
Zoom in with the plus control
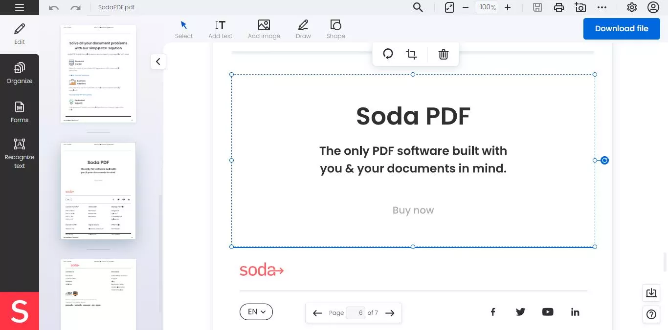click(x=508, y=7)
